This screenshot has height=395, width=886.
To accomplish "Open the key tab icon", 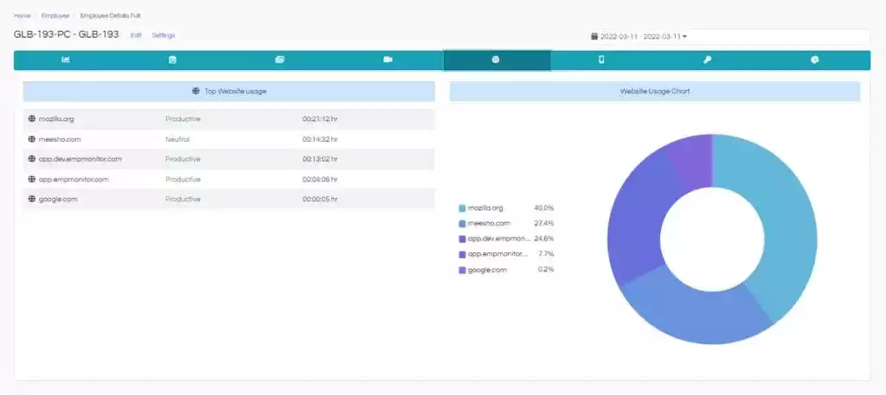I will [x=707, y=60].
